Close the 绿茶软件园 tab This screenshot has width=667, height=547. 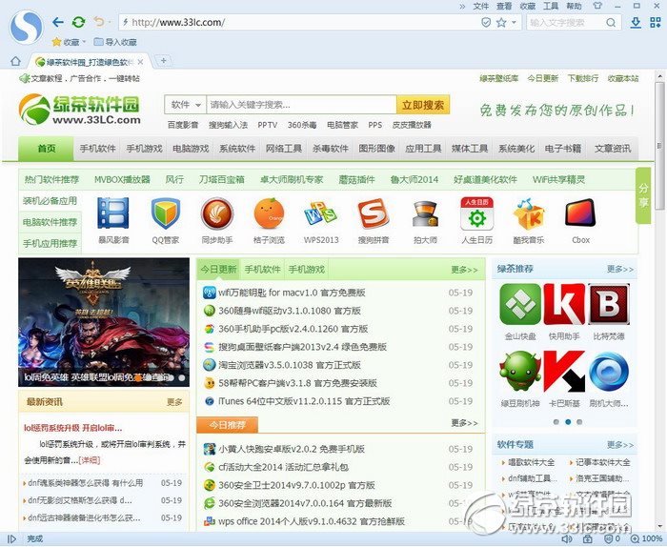140,62
